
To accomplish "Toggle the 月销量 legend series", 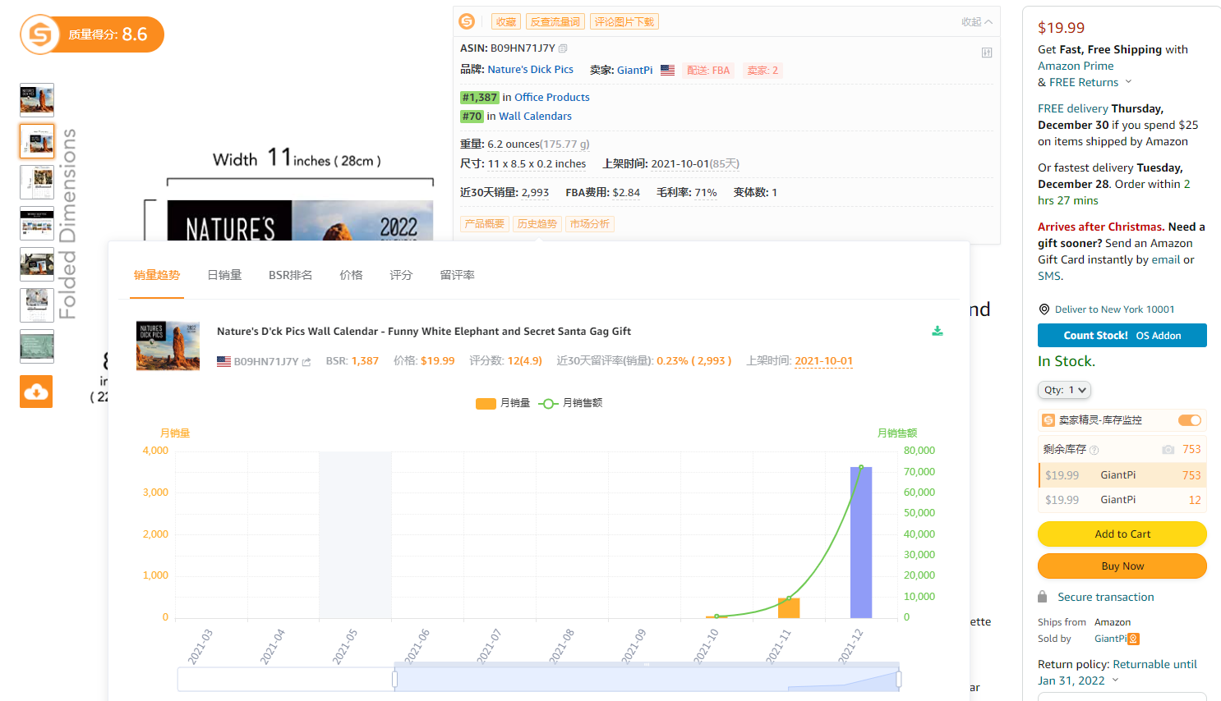I will (x=504, y=403).
